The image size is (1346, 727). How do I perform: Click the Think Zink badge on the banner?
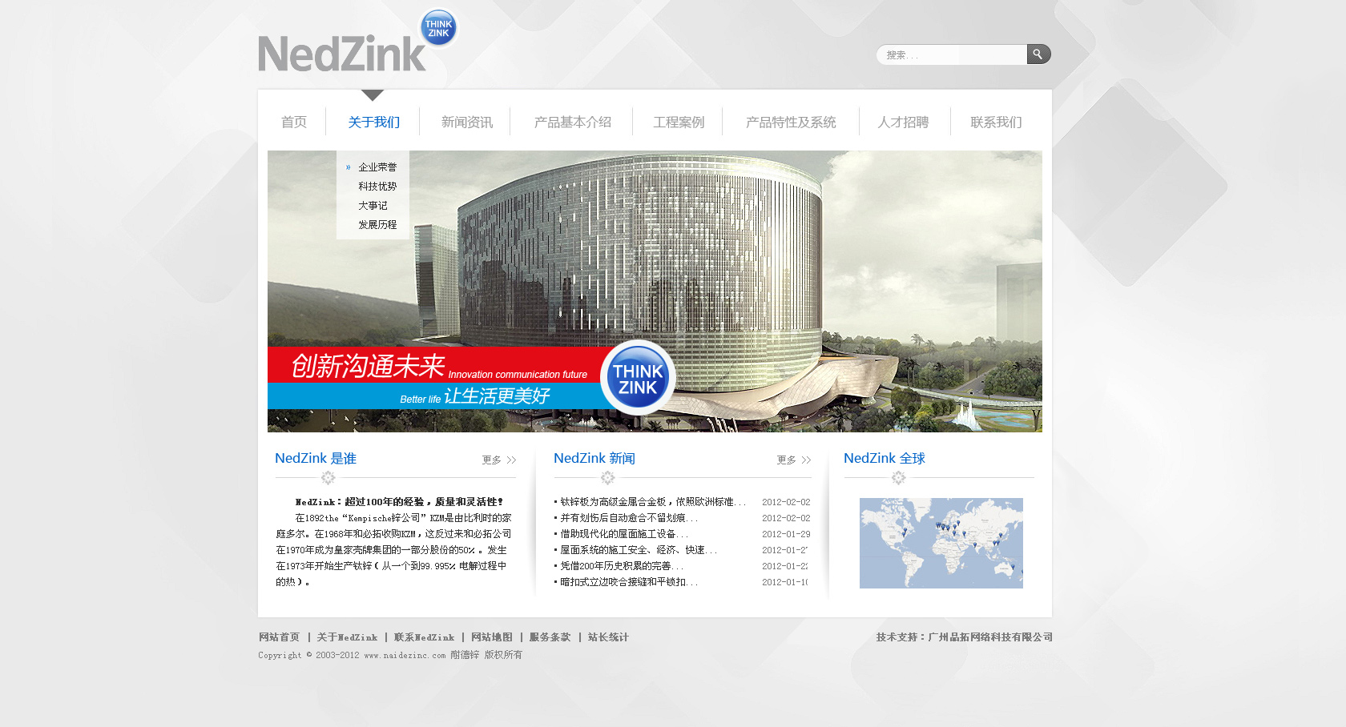pos(638,378)
